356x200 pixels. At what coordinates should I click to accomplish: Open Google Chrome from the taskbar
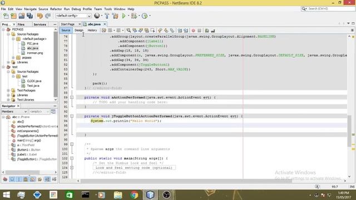[x=134, y=195]
